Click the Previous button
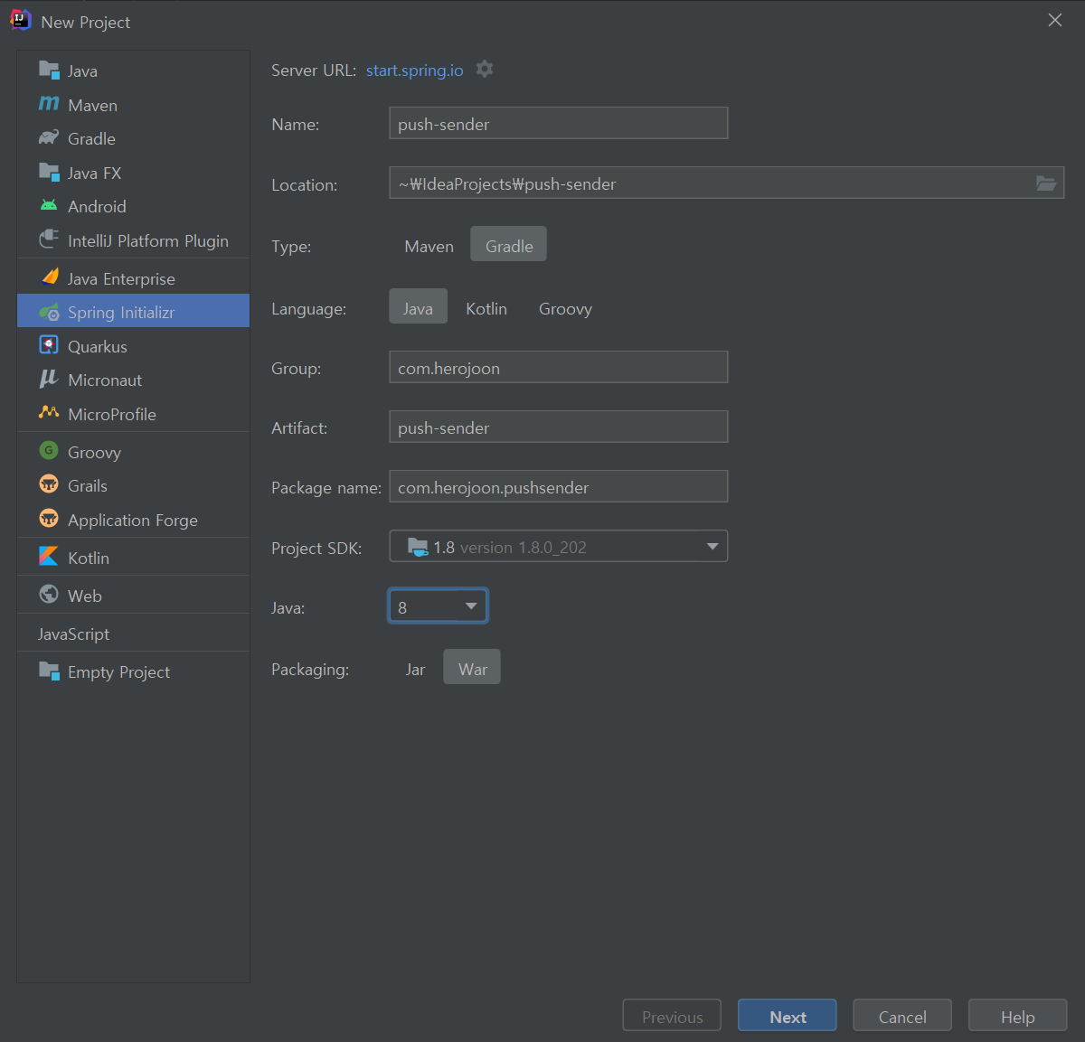Screen dimensions: 1085x1042 pyautogui.click(x=672, y=1016)
